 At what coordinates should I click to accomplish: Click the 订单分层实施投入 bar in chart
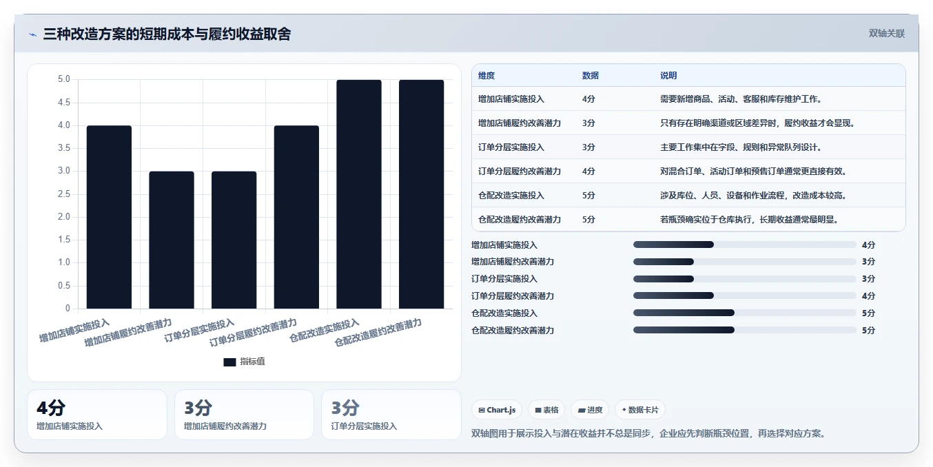point(234,240)
